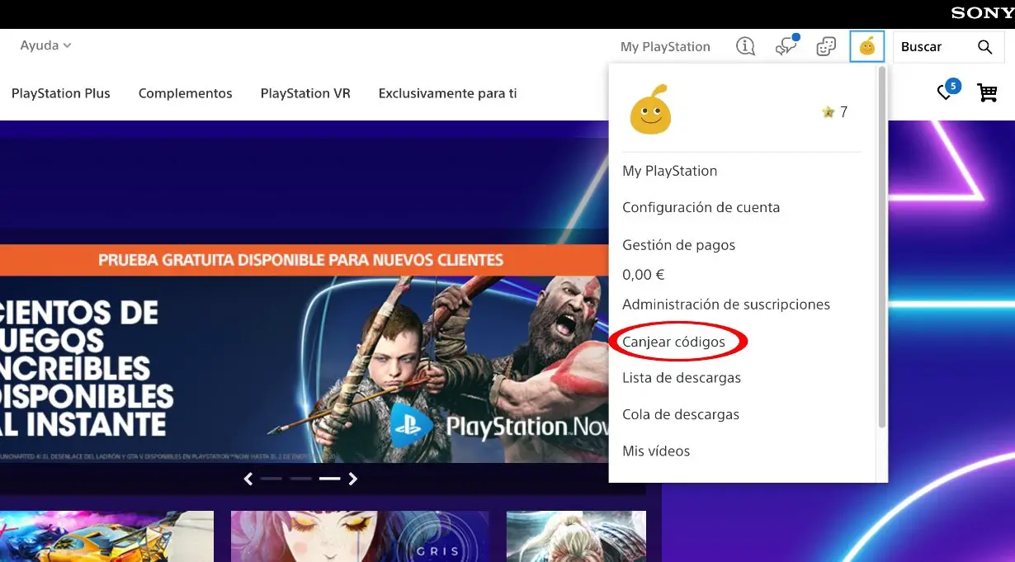This screenshot has width=1015, height=562.
Task: Click the PlayStation Now promo banner
Action: 304,355
